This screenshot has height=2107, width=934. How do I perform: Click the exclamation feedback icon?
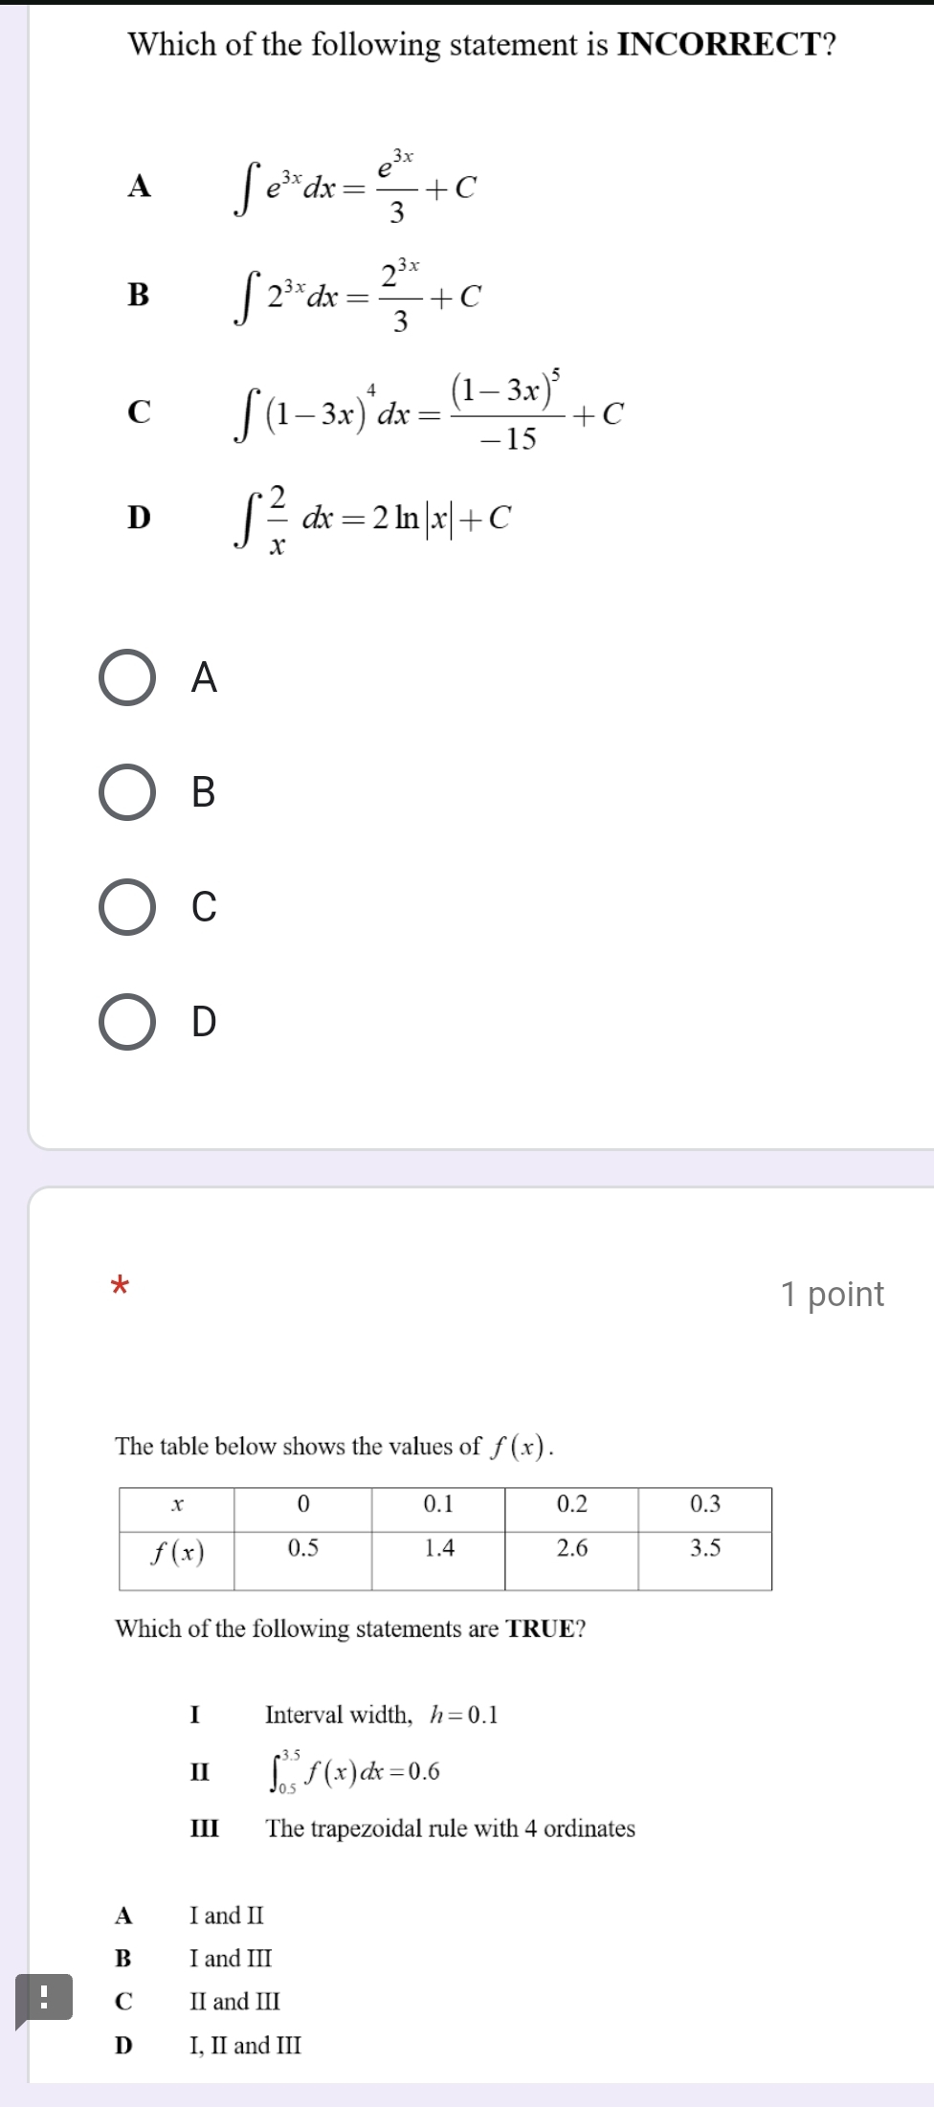pyautogui.click(x=43, y=1998)
